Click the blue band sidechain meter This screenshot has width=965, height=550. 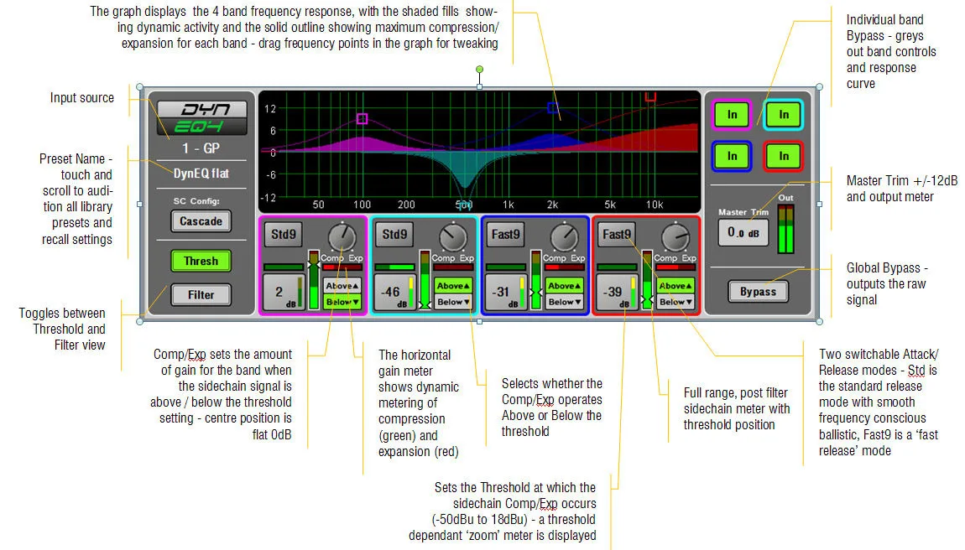click(536, 280)
